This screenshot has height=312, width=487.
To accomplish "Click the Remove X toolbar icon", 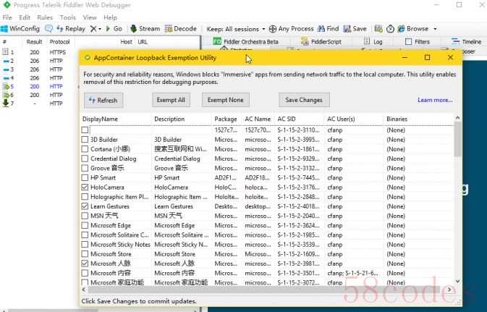I will tap(93, 29).
